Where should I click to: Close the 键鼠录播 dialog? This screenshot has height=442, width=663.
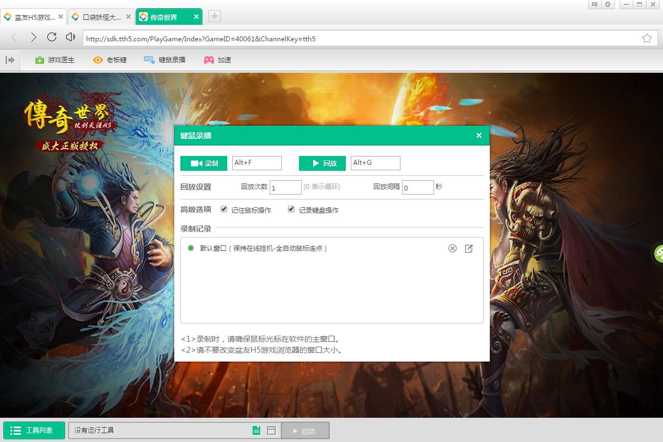(479, 136)
